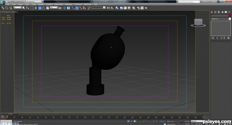232x125 pixels.
Task: Switch to the Hierarchy command panel tab
Action: click(x=219, y=12)
